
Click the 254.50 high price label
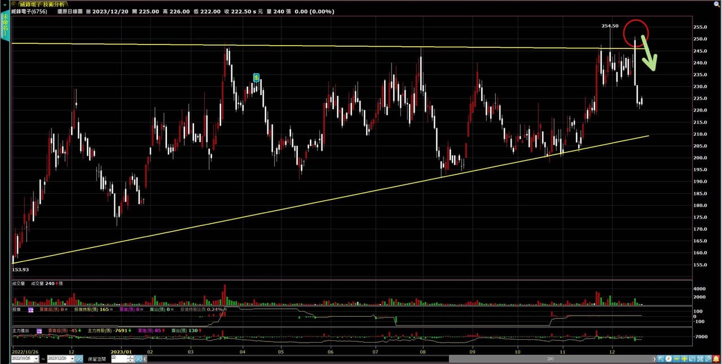610,26
